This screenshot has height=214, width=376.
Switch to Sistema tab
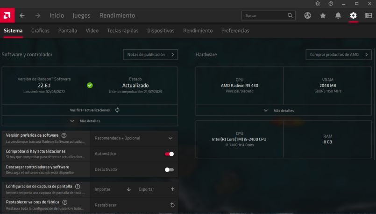pos(13,31)
